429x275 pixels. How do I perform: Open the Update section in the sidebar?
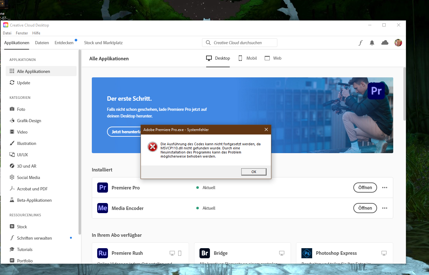pos(41,83)
